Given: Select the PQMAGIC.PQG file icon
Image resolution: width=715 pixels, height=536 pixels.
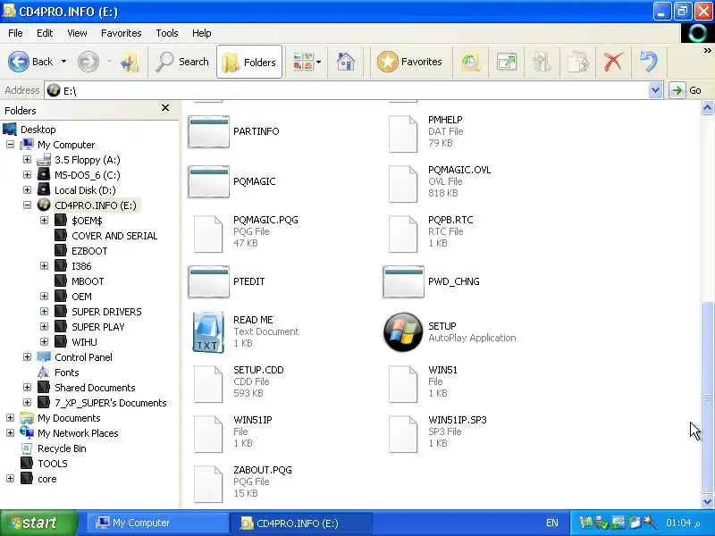Looking at the screenshot, I should tap(208, 234).
